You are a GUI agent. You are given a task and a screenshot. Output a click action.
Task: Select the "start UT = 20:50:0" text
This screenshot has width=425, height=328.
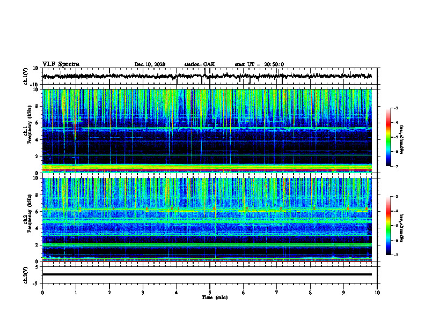coord(259,64)
